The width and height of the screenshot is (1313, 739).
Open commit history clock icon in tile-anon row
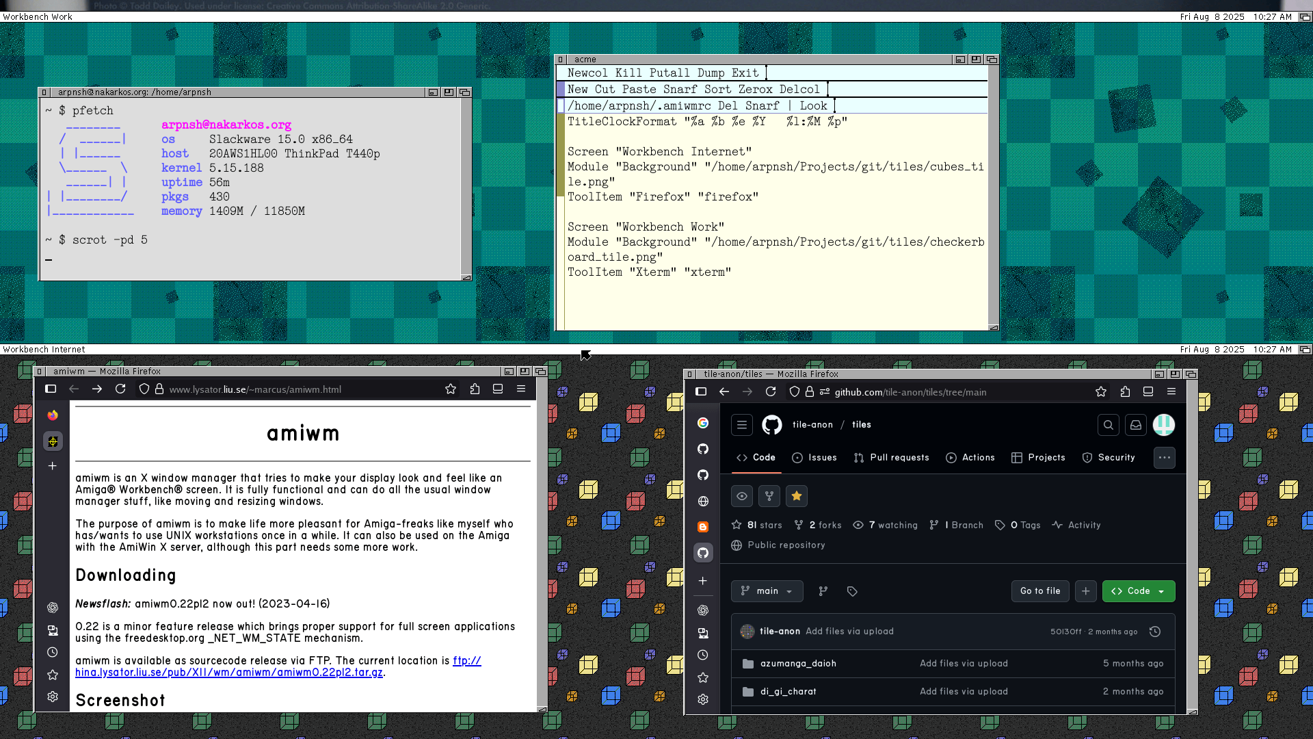click(1155, 632)
